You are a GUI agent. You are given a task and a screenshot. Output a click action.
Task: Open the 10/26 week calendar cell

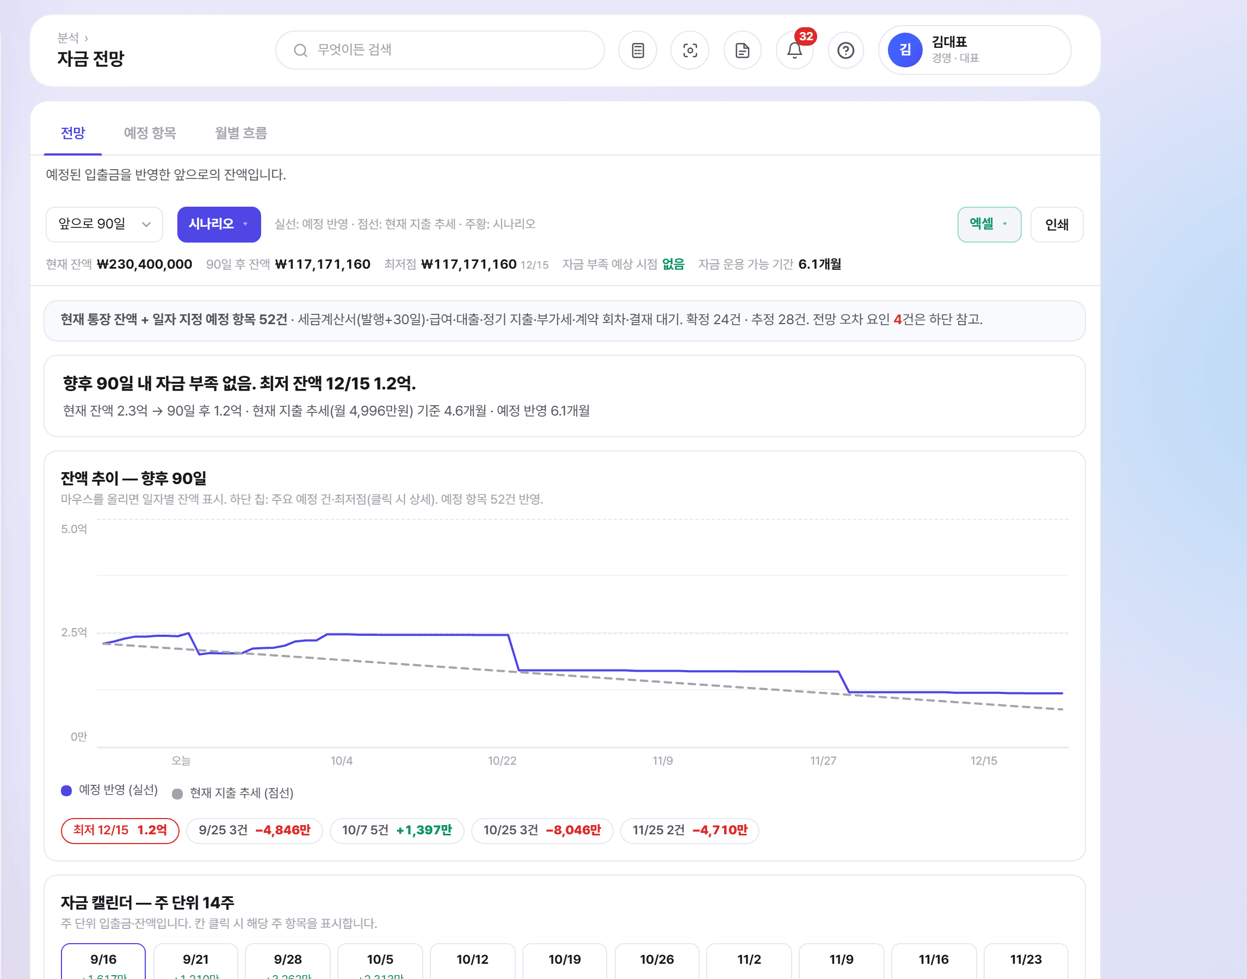[657, 961]
